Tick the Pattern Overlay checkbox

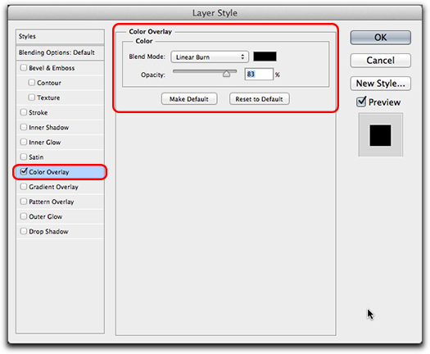(x=24, y=202)
